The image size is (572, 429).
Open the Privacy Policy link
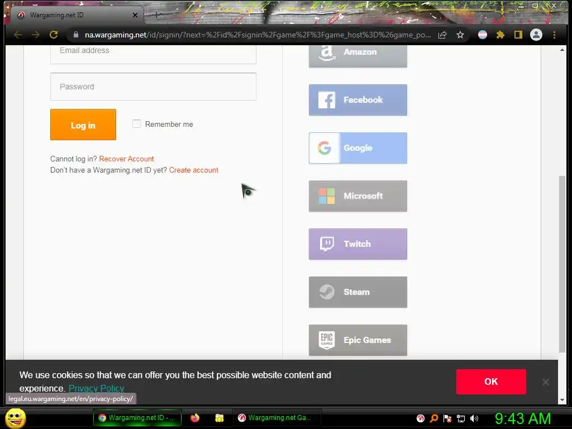coord(96,388)
